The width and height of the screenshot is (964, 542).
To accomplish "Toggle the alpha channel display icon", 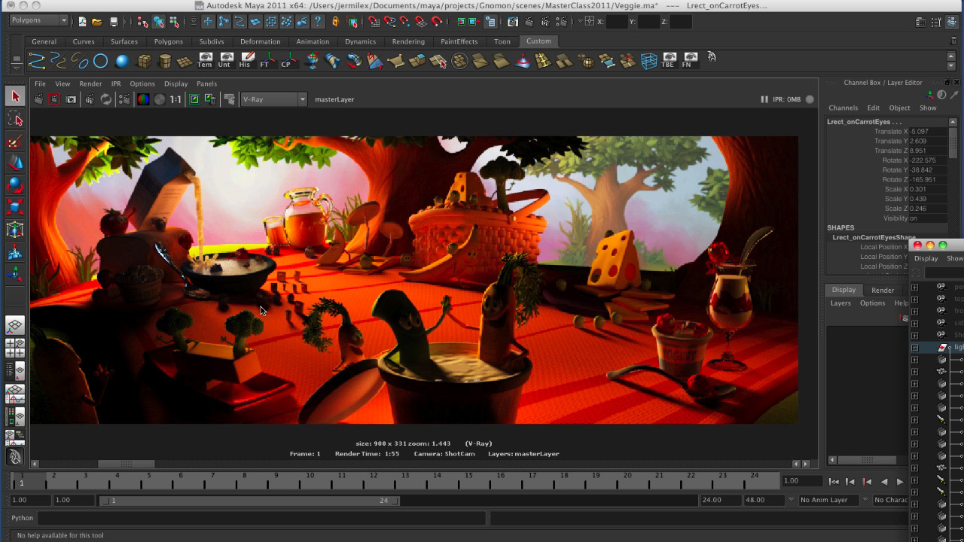I will pyautogui.click(x=160, y=99).
